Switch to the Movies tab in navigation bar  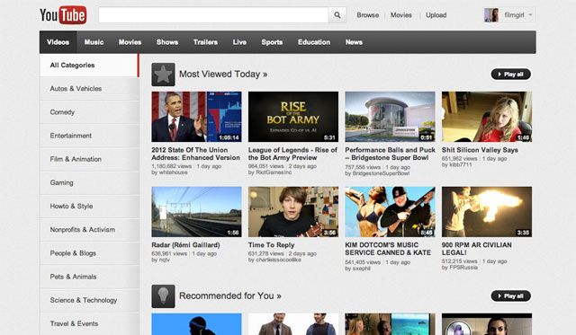tap(130, 42)
